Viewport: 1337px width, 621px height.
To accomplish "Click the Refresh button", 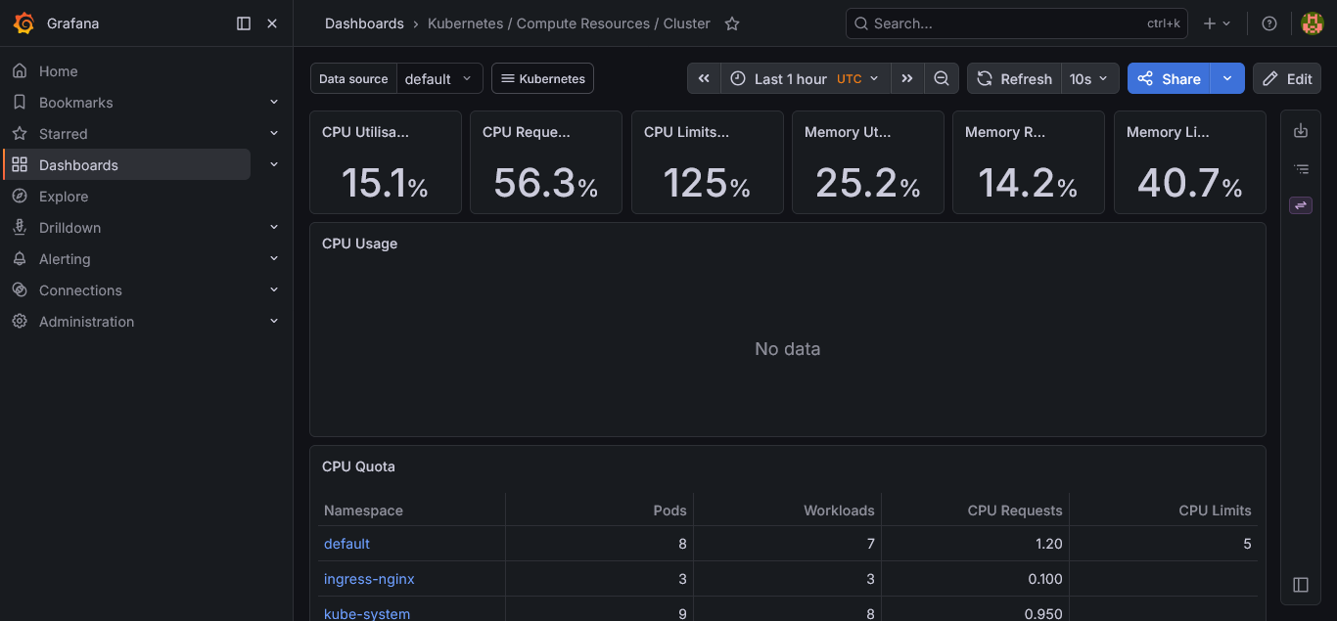I will click(x=1015, y=79).
